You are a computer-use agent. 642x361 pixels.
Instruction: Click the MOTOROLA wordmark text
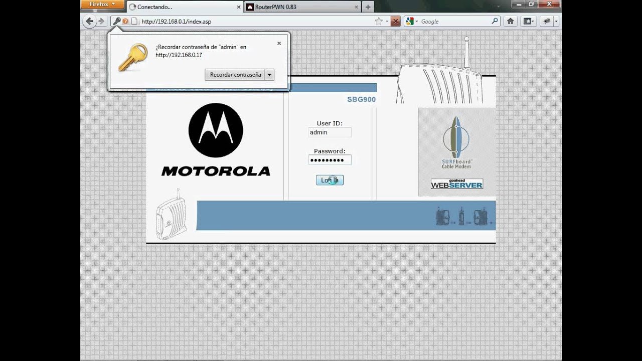pos(216,171)
